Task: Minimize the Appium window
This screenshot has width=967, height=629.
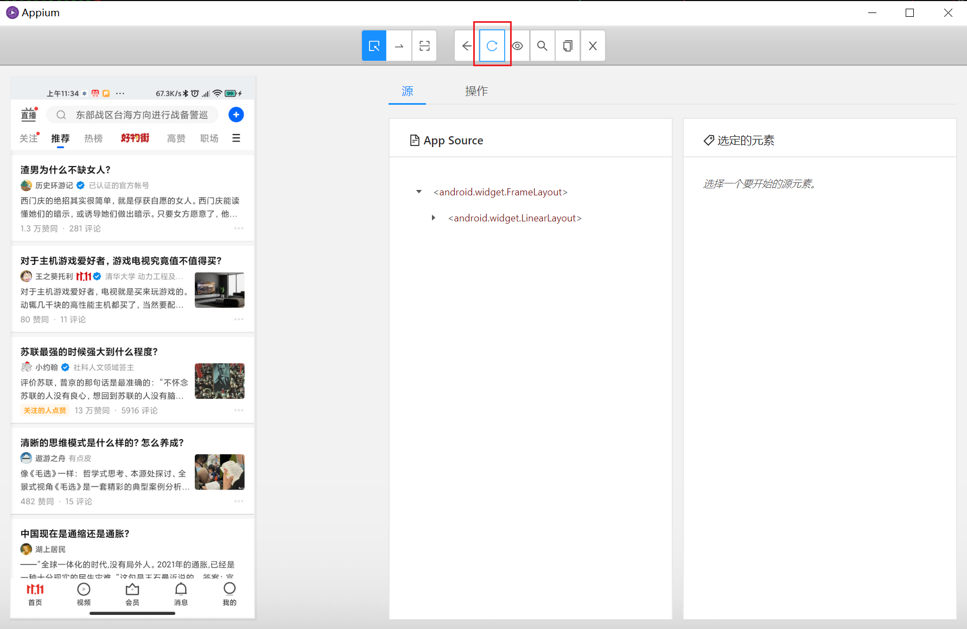Action: 873,12
